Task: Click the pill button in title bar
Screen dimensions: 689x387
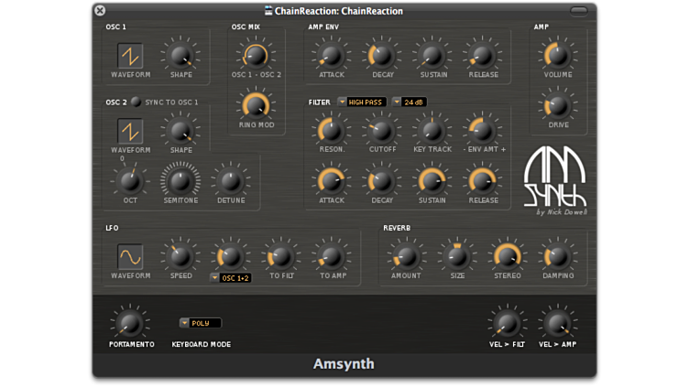Action: pos(578,11)
